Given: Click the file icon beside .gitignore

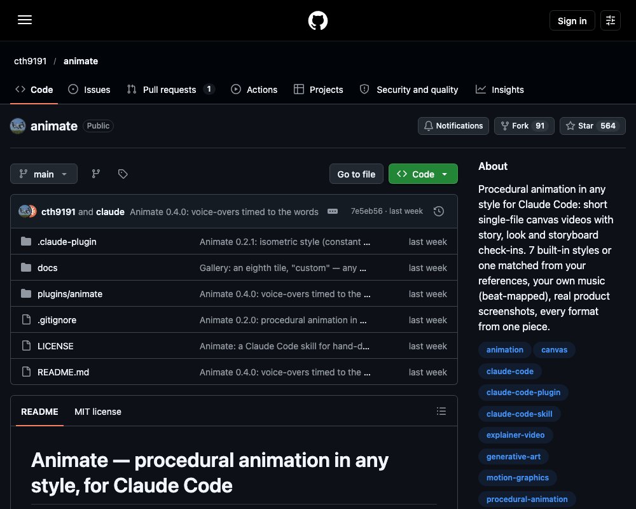Looking at the screenshot, I should pyautogui.click(x=26, y=320).
